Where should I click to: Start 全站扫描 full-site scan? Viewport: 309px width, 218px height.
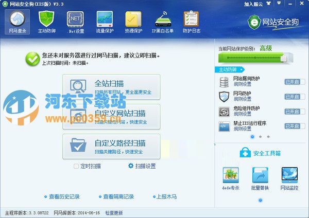point(111,87)
